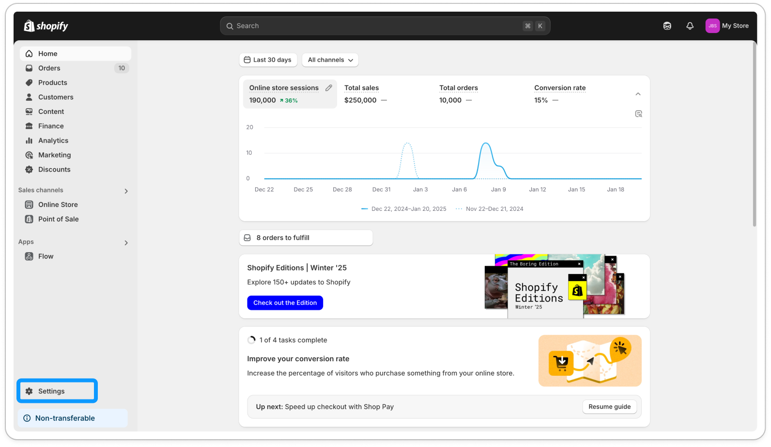Open Finance in the sidebar
This screenshot has height=447, width=771.
[x=76, y=126]
